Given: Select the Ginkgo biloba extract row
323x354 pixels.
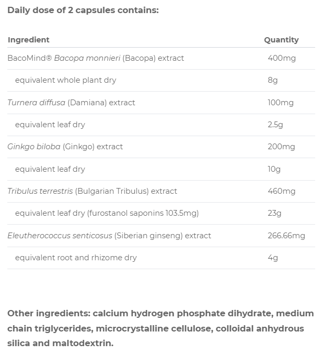Looking at the screenshot, I should 161,147.
